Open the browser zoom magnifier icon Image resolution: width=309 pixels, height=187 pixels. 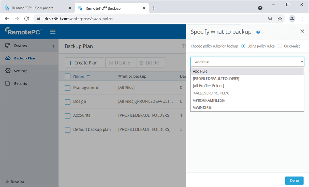coord(270,19)
